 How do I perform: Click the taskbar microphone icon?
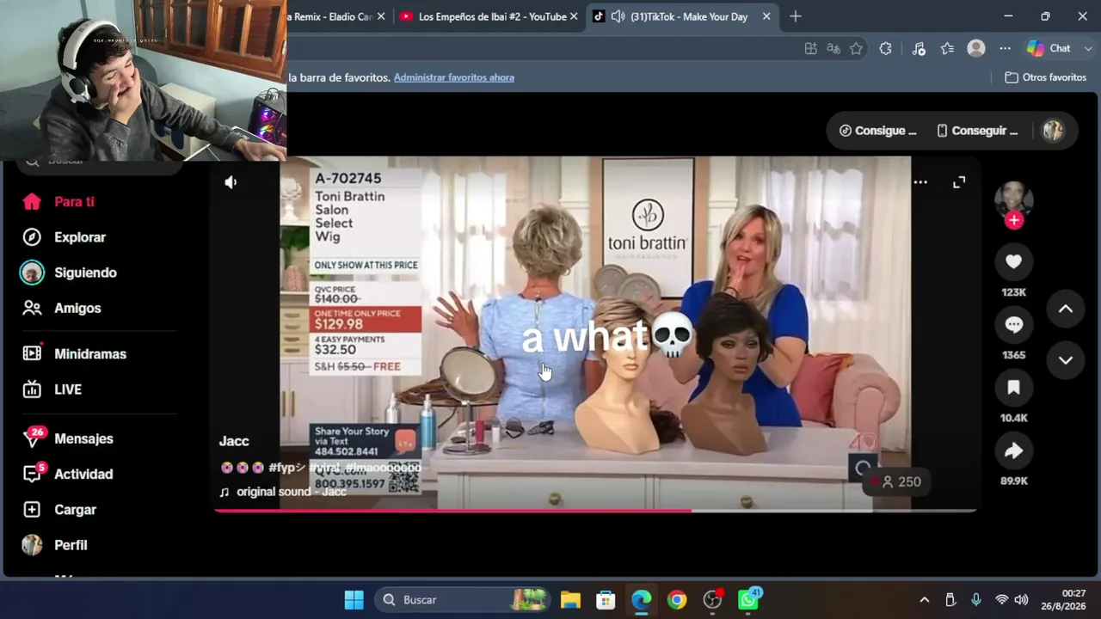click(975, 600)
